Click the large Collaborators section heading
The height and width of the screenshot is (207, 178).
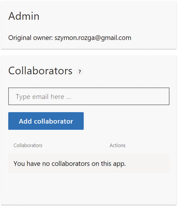40,71
